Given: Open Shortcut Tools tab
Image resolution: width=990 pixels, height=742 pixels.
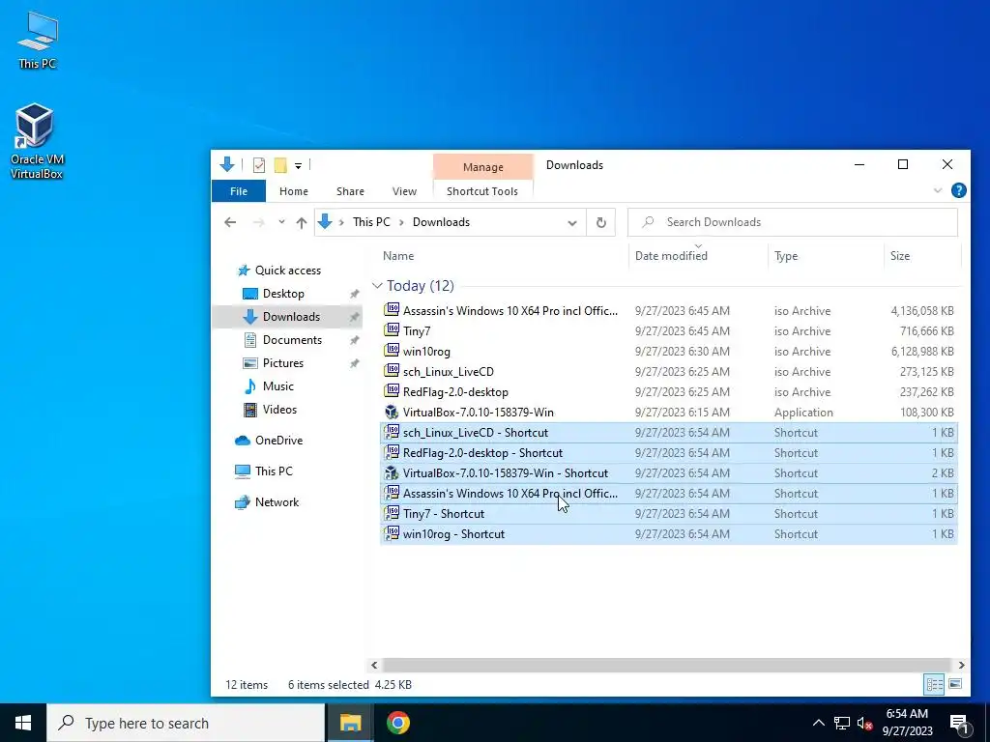Looking at the screenshot, I should tap(482, 191).
